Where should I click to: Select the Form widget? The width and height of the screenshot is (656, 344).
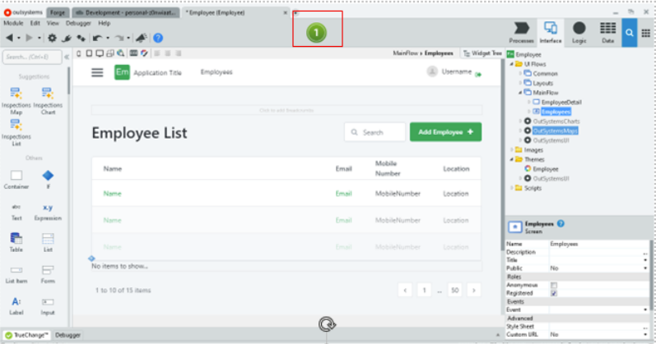click(48, 274)
